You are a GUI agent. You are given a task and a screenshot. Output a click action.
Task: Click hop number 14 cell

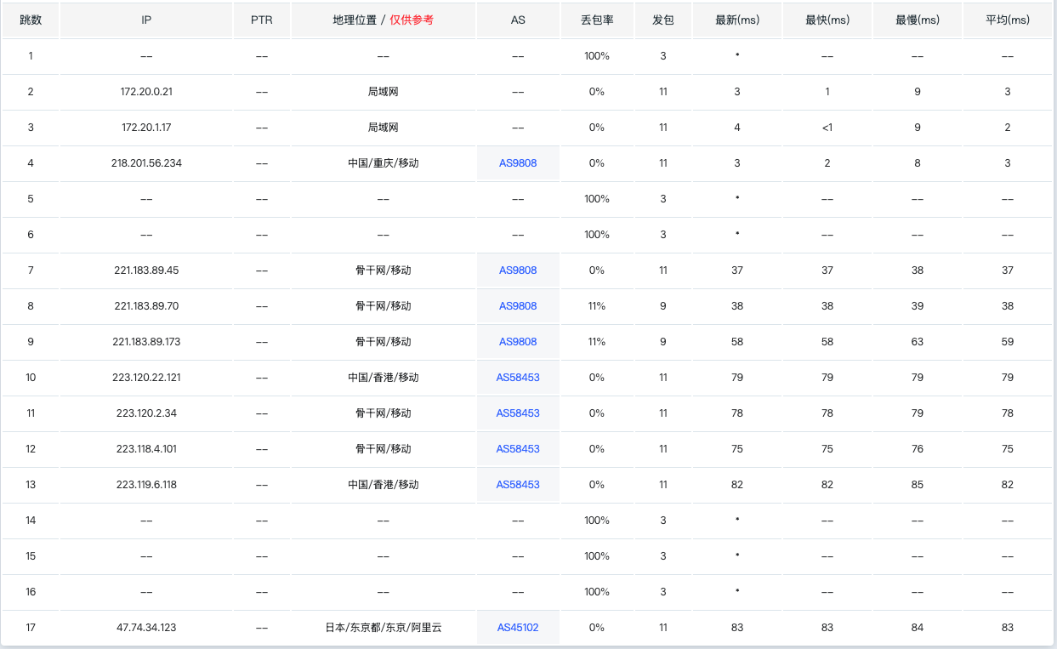[x=31, y=521]
